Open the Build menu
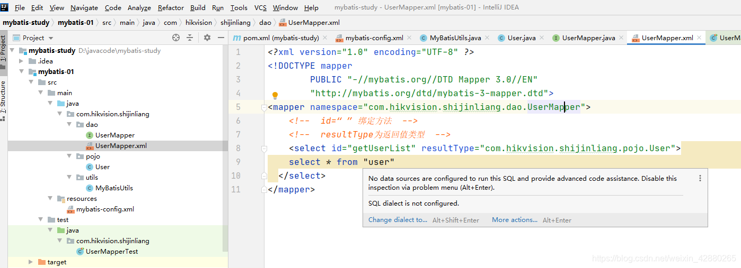Image resolution: width=741 pixels, height=268 pixels. click(x=198, y=7)
